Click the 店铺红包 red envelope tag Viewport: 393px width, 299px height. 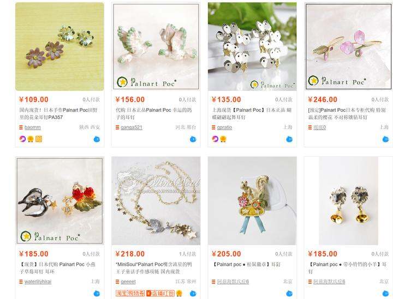point(160,293)
